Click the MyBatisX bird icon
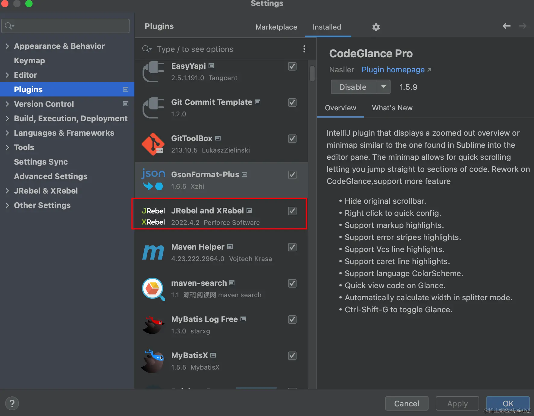 pos(153,361)
